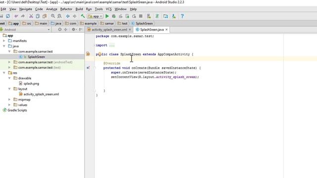Click the java breadcrumb
Screen dimensions: 317x178
tap(56, 23)
